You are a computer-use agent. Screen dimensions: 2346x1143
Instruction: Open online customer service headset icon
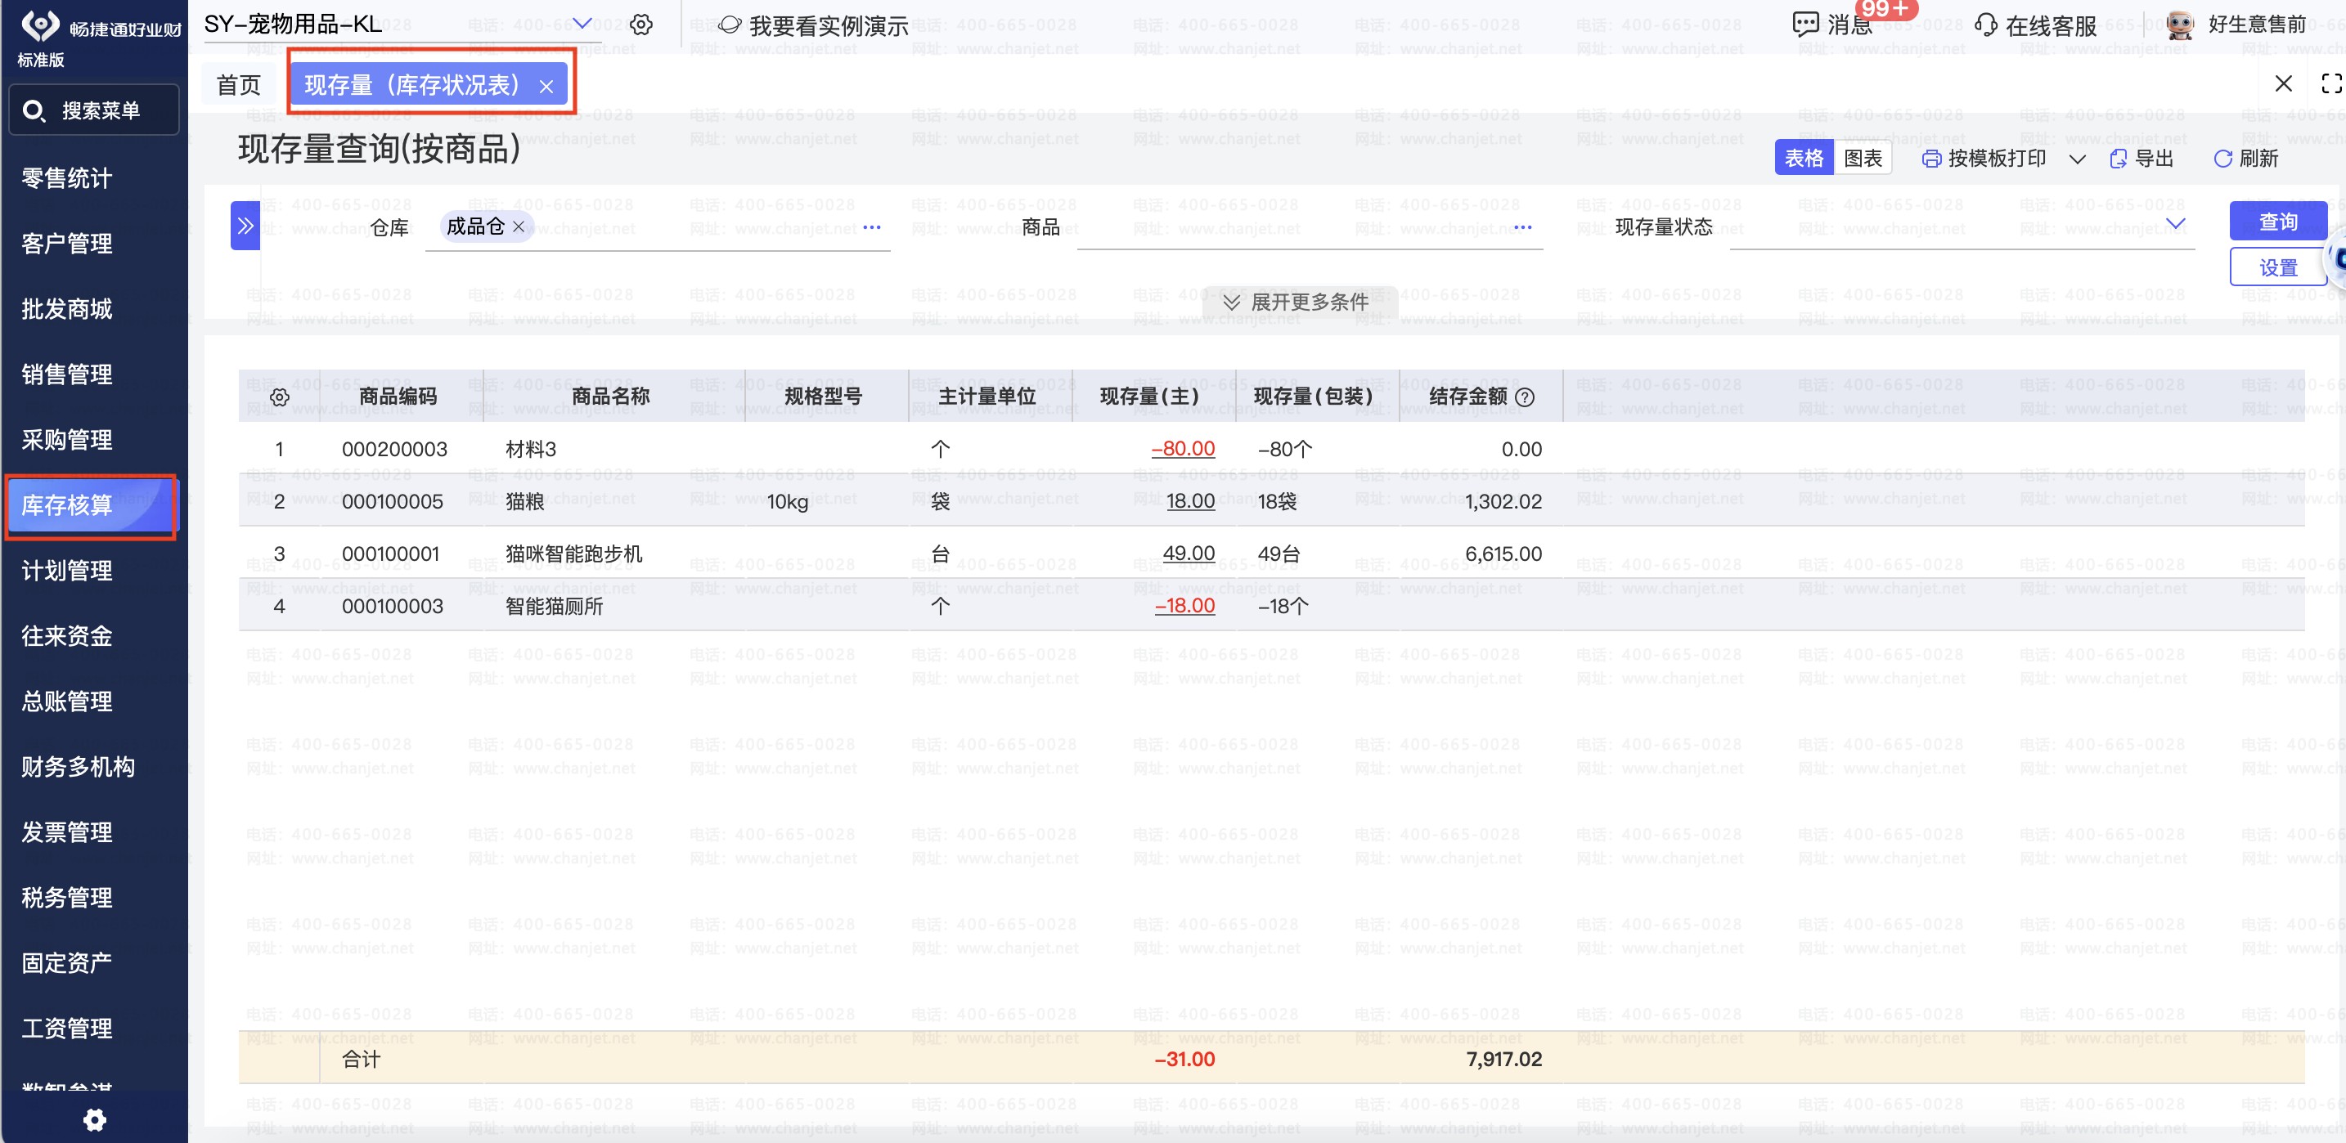click(1985, 25)
